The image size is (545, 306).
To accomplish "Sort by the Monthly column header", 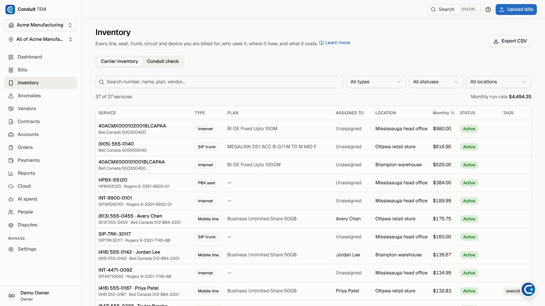I will coord(443,113).
